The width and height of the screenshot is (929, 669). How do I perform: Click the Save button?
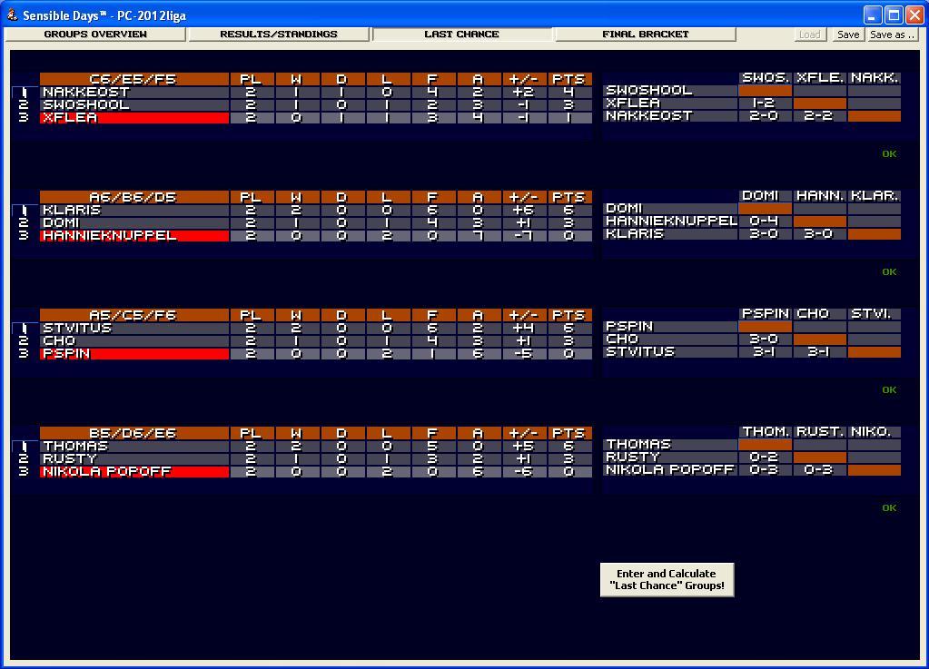coord(847,34)
